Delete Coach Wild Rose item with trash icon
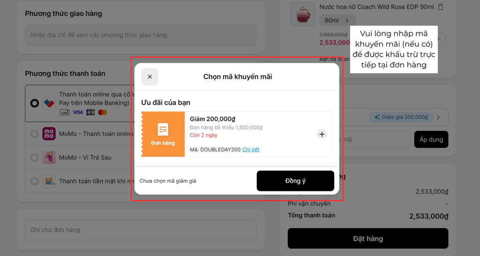The height and width of the screenshot is (256, 480). pos(441,7)
